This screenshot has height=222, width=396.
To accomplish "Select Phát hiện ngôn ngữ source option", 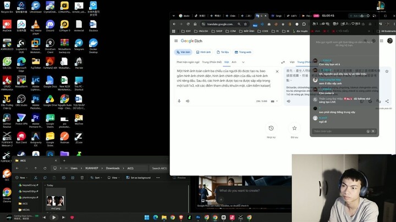I will click(188, 62).
